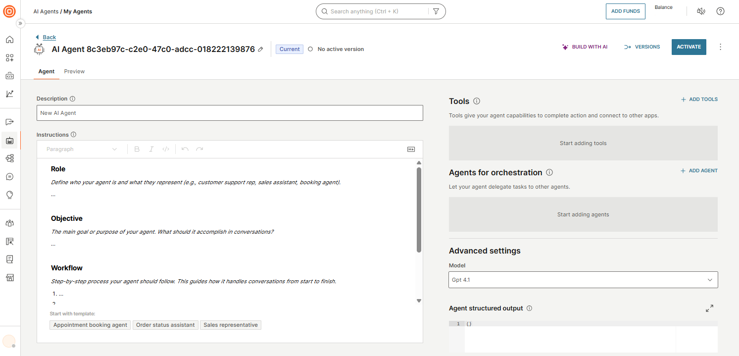Open the filter icon inside the search bar

436,11
